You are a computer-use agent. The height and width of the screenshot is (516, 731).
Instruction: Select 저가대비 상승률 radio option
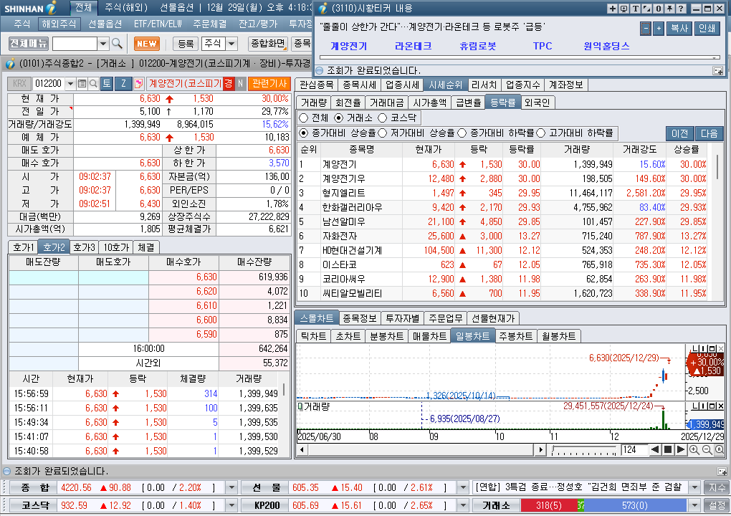pos(383,133)
